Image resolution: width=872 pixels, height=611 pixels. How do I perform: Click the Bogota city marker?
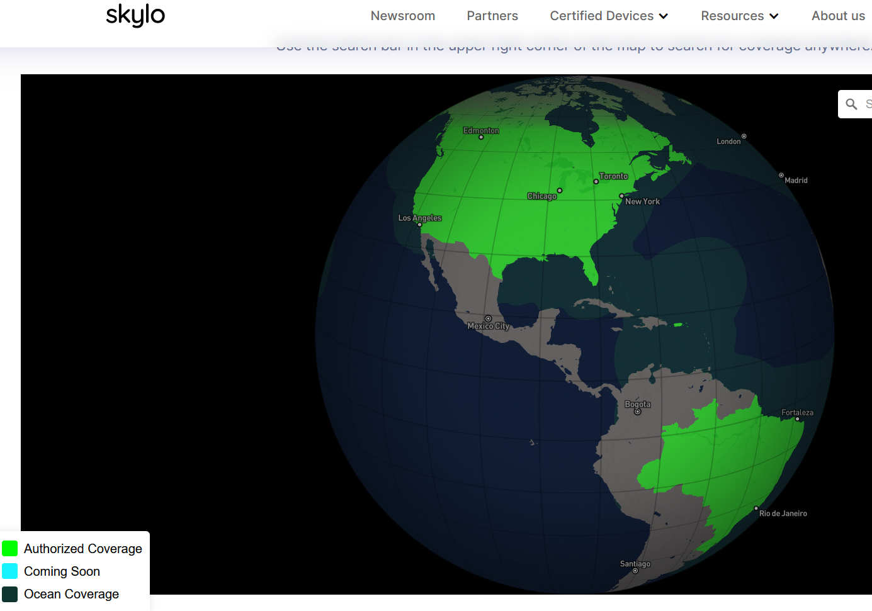637,412
